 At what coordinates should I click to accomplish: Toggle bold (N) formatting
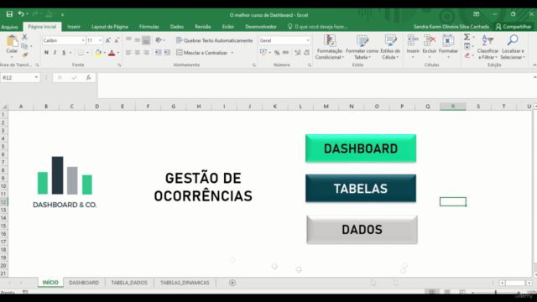tap(46, 53)
